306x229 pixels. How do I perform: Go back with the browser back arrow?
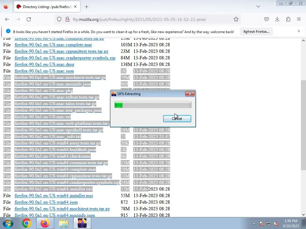7,19
